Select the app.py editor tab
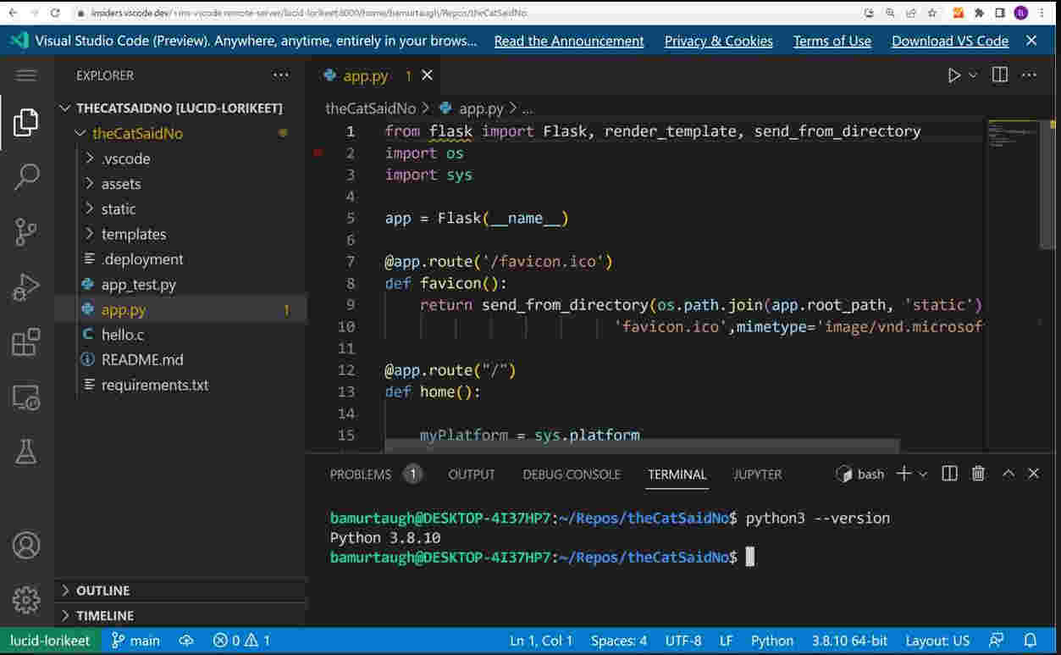Screen dimensions: 1061x655 [366, 75]
